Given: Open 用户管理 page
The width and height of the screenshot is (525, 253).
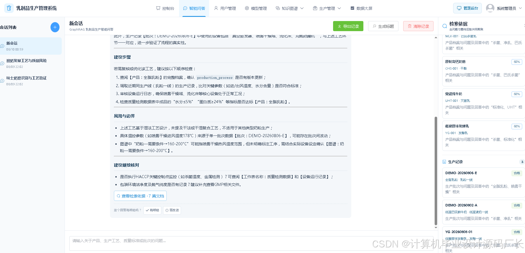Looking at the screenshot, I should click(225, 8).
